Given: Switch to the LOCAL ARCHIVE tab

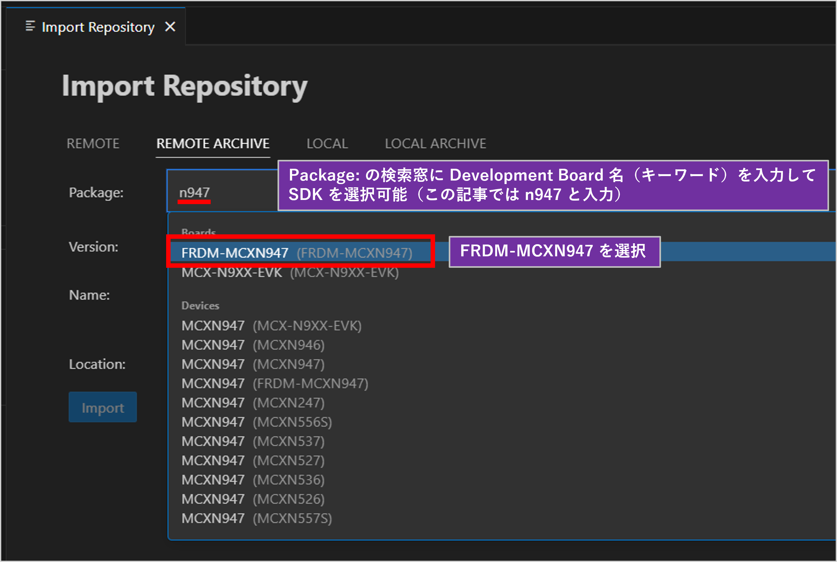Looking at the screenshot, I should (435, 144).
